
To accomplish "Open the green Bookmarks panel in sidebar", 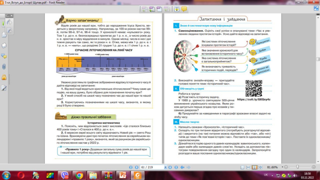I will point(3,24).
